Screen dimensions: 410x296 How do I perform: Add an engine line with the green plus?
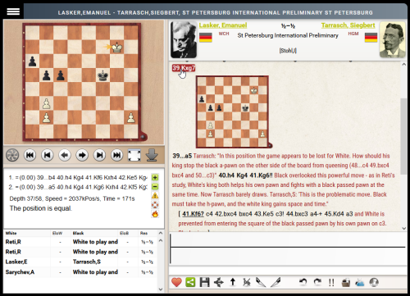coord(155,177)
